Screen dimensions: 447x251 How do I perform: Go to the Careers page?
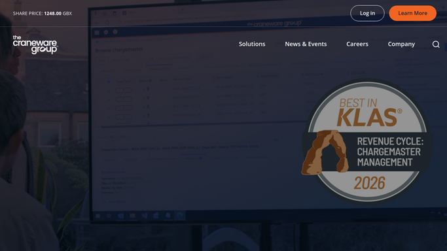pyautogui.click(x=357, y=44)
